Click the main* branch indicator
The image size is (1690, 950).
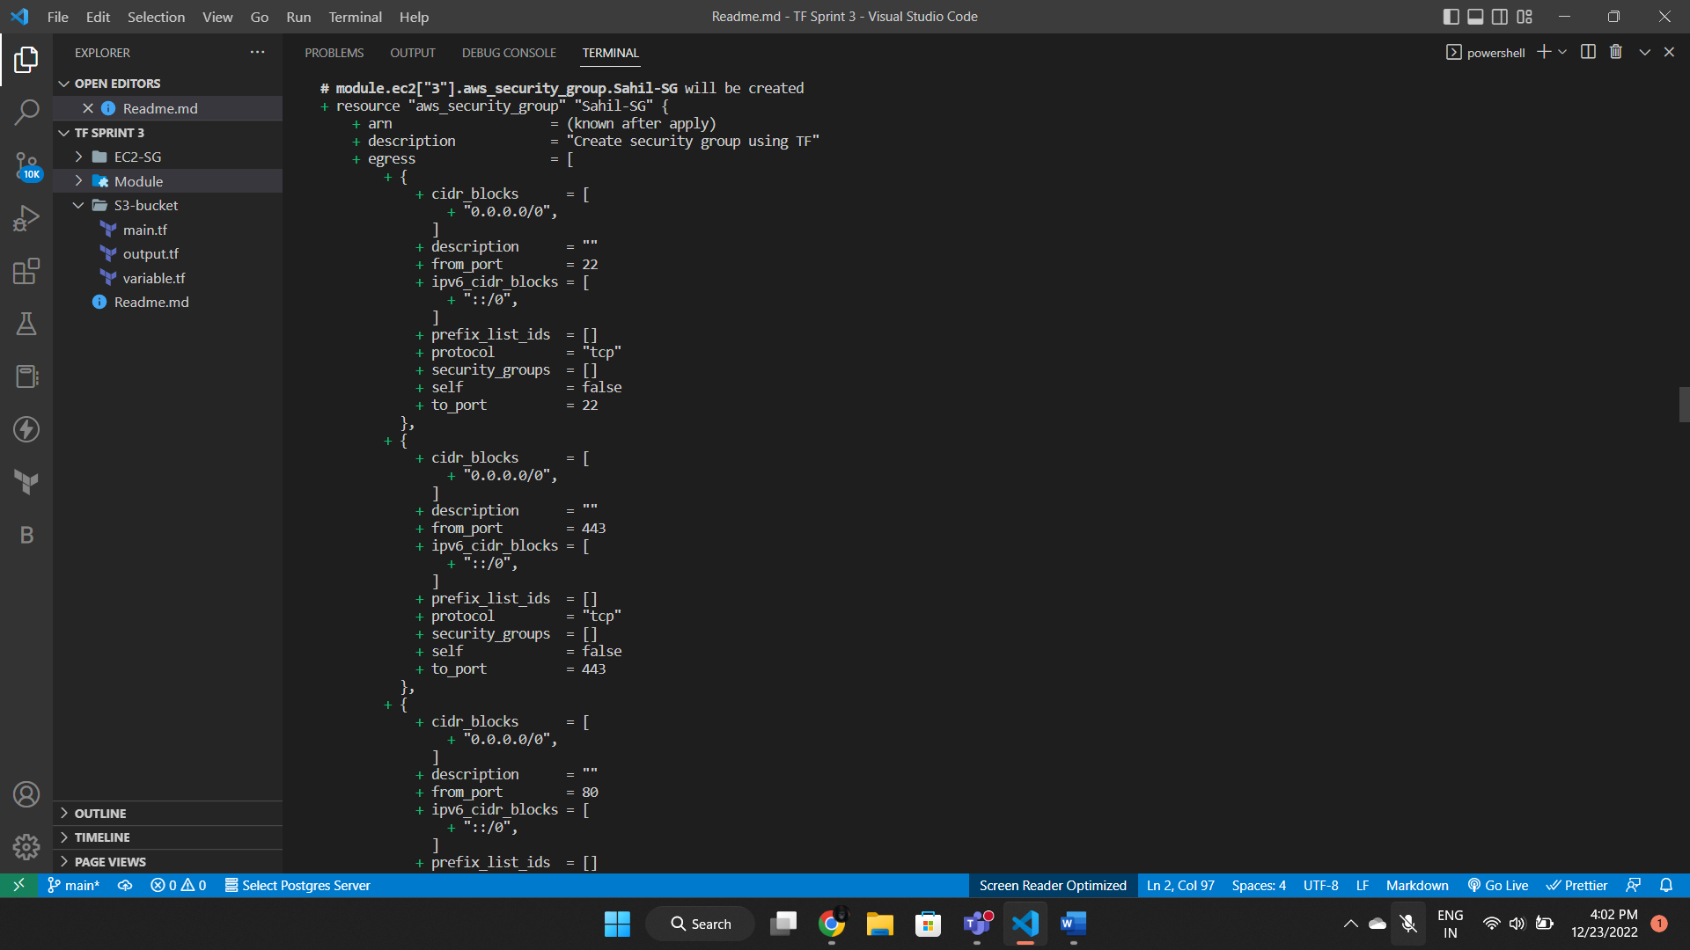click(74, 885)
